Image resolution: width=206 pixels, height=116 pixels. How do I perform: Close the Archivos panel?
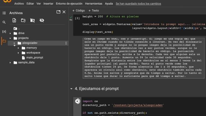point(64,12)
